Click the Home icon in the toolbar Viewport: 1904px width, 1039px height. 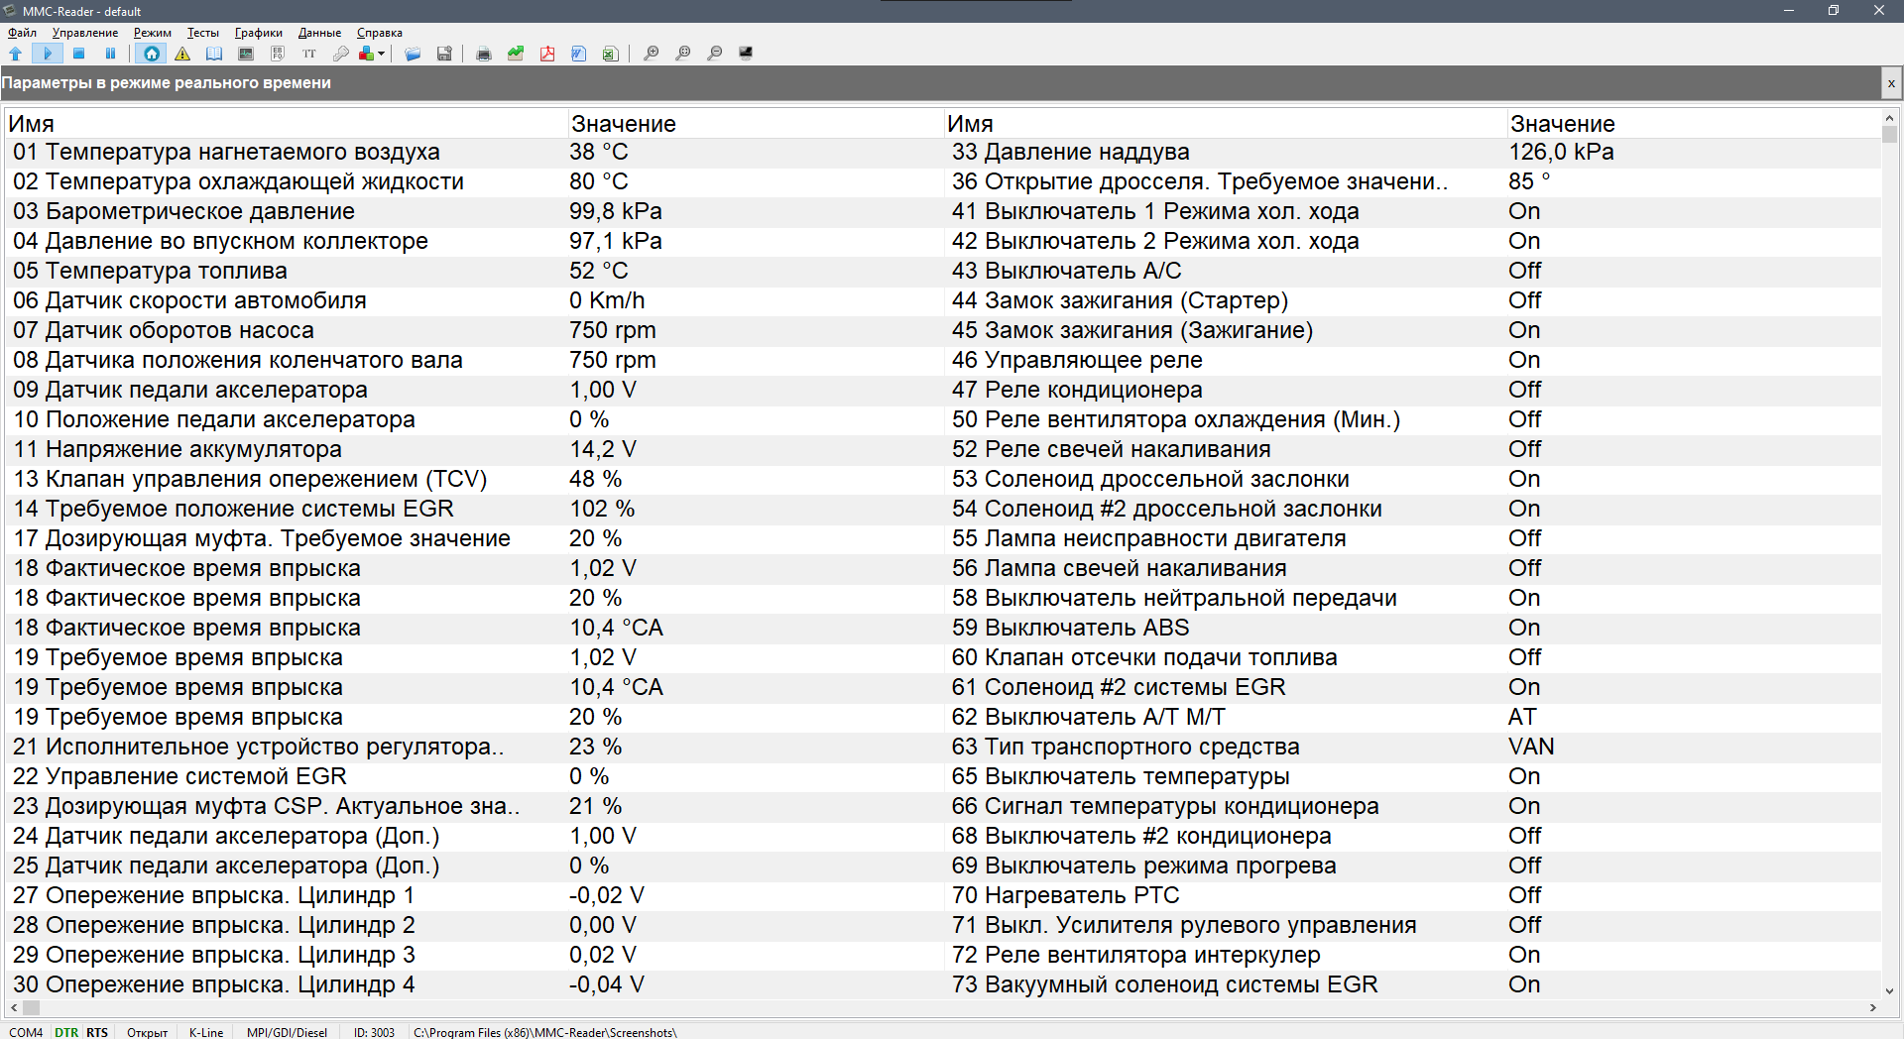[x=151, y=54]
